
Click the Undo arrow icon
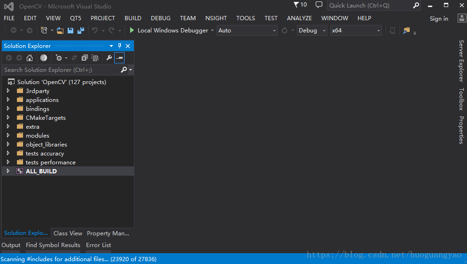(95, 31)
